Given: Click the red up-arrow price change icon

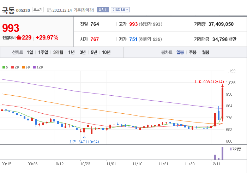Looking at the screenshot, I should (x=19, y=37).
